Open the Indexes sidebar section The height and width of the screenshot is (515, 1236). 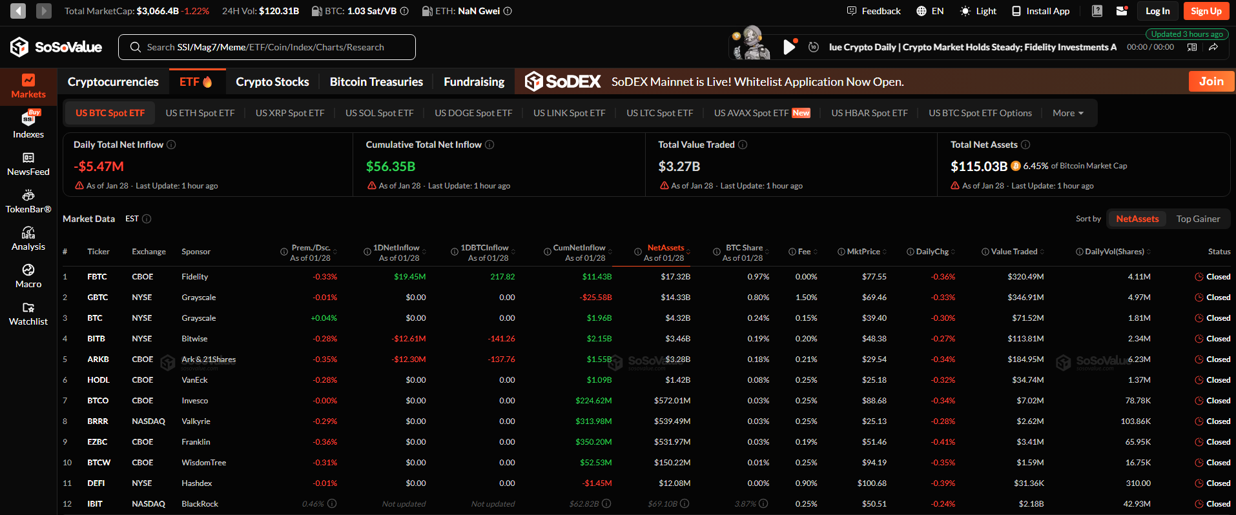tap(28, 125)
